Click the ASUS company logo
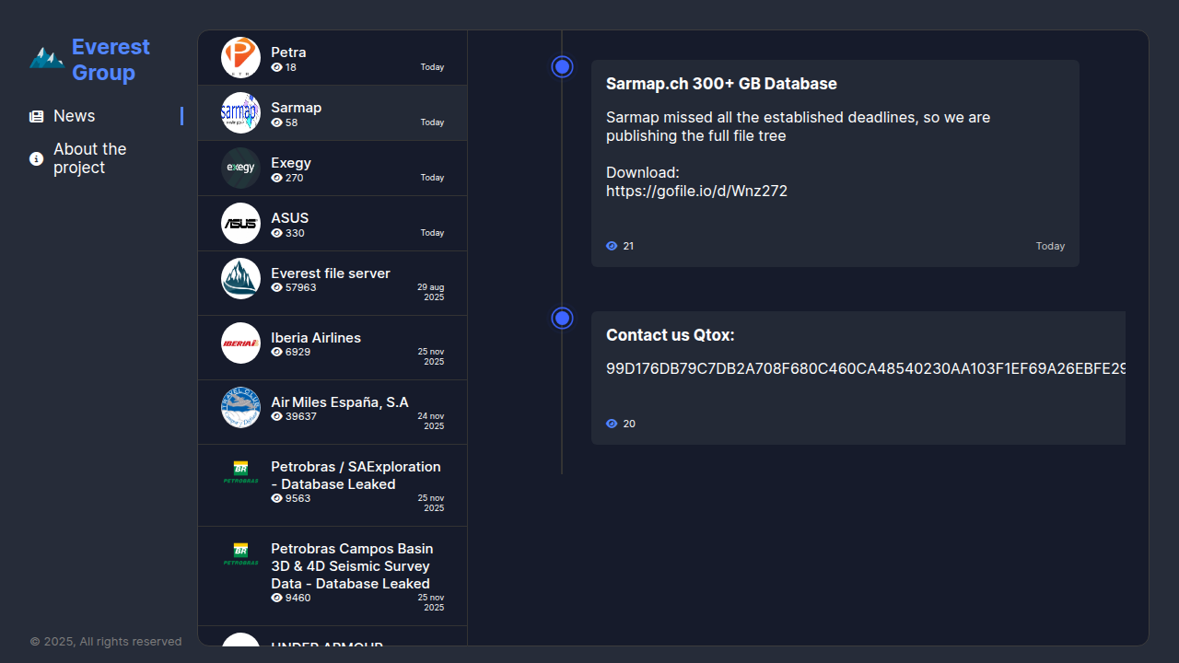 (240, 224)
